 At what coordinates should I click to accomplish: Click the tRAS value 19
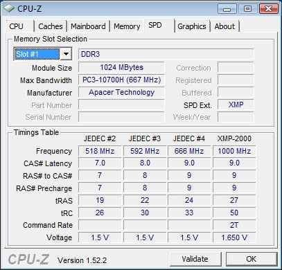pos(100,200)
